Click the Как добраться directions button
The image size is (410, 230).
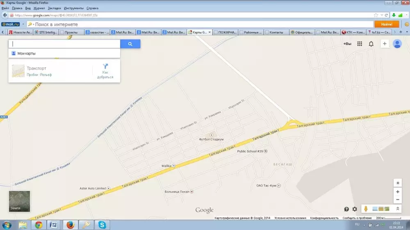pos(105,71)
